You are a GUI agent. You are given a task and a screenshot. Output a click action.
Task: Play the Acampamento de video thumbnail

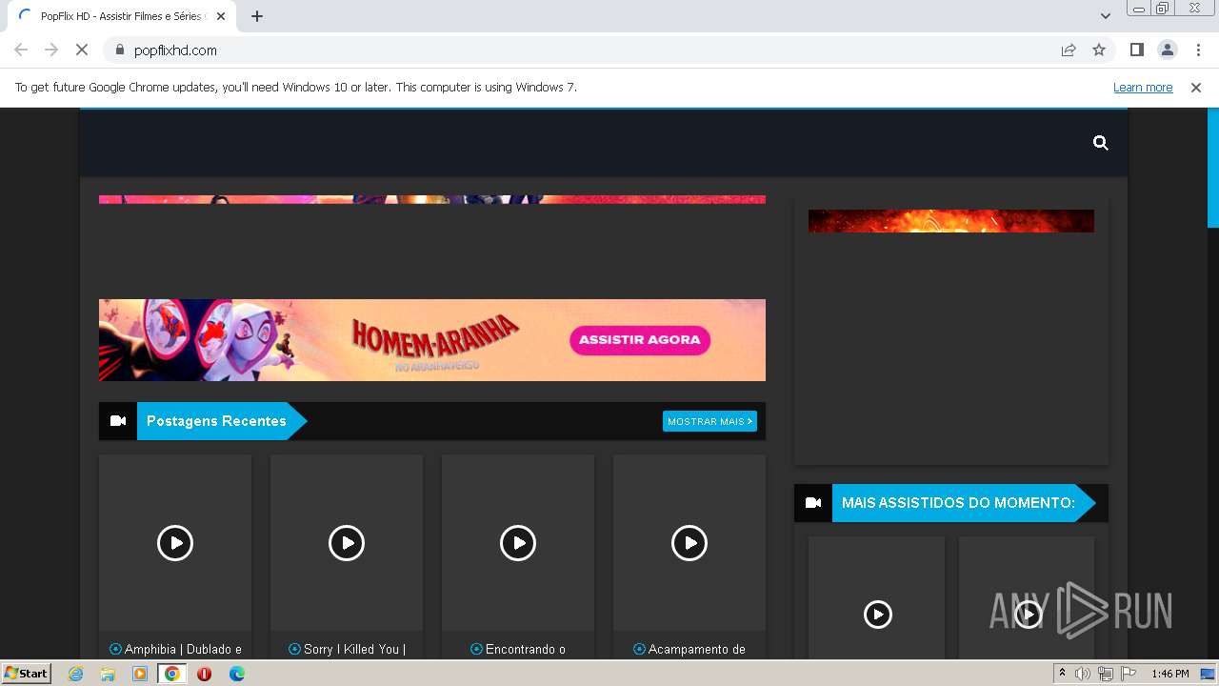(689, 543)
